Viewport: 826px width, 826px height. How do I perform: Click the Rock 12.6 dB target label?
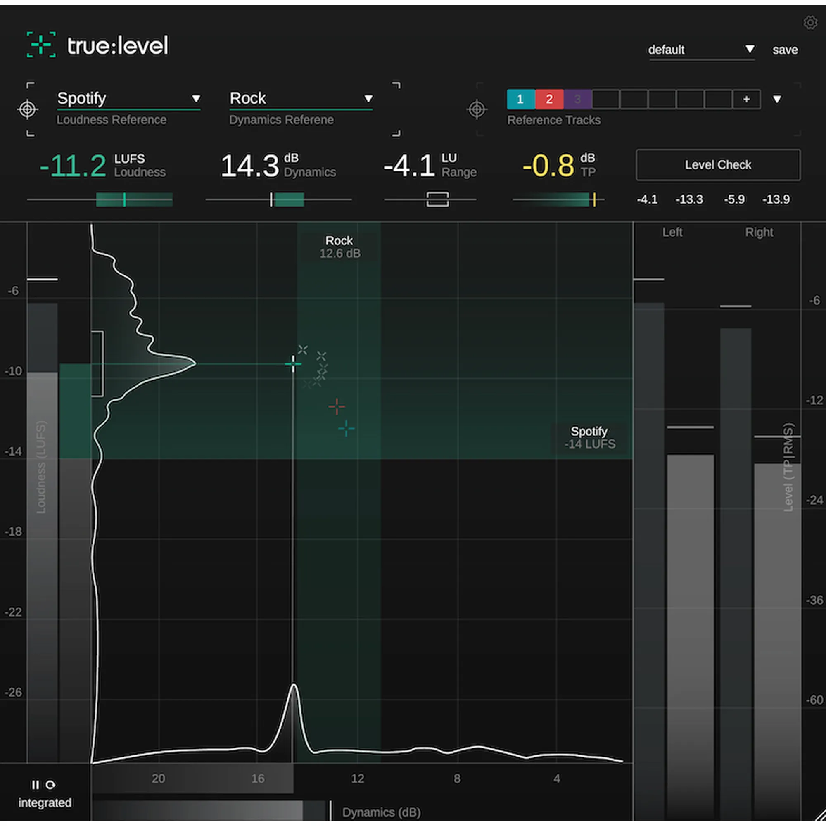[x=339, y=247]
